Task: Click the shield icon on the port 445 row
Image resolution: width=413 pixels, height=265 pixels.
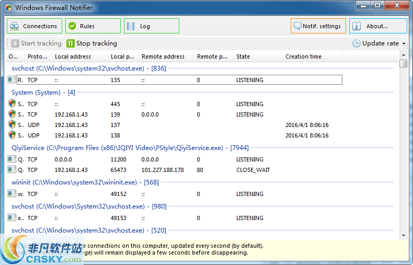Action: [12, 103]
